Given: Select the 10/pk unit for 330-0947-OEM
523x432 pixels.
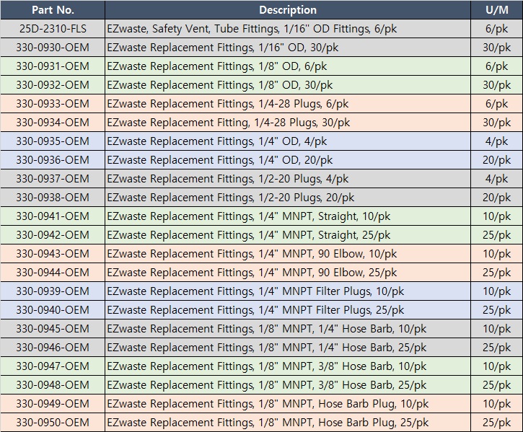Looking at the screenshot, I should (496, 366).
